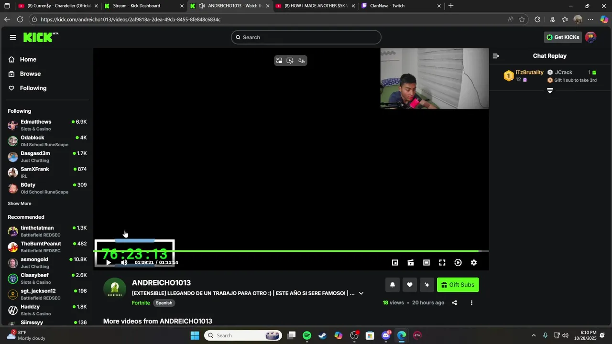Open playback speed control
The height and width of the screenshot is (344, 612).
point(458,262)
